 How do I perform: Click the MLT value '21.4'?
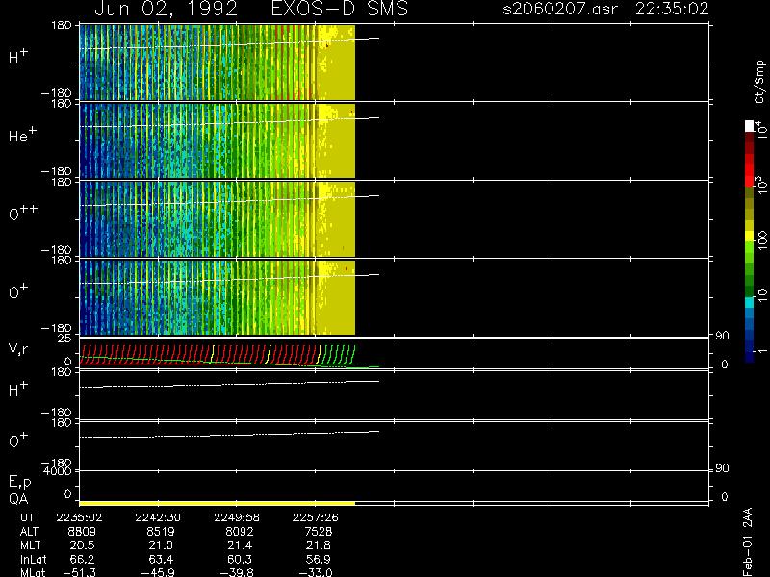click(239, 545)
